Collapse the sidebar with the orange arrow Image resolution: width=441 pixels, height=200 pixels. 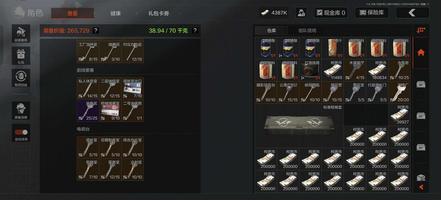[421, 187]
